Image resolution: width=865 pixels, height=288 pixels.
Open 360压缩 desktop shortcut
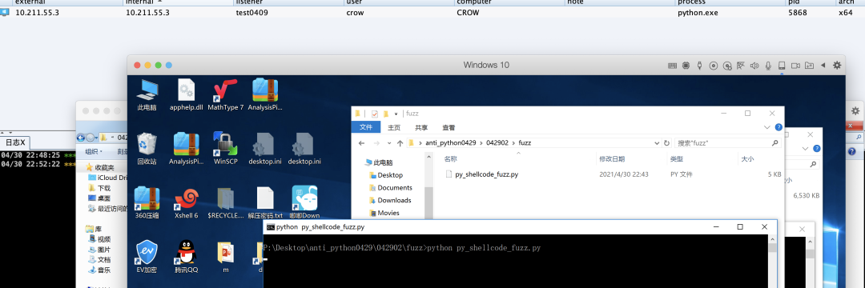[147, 202]
